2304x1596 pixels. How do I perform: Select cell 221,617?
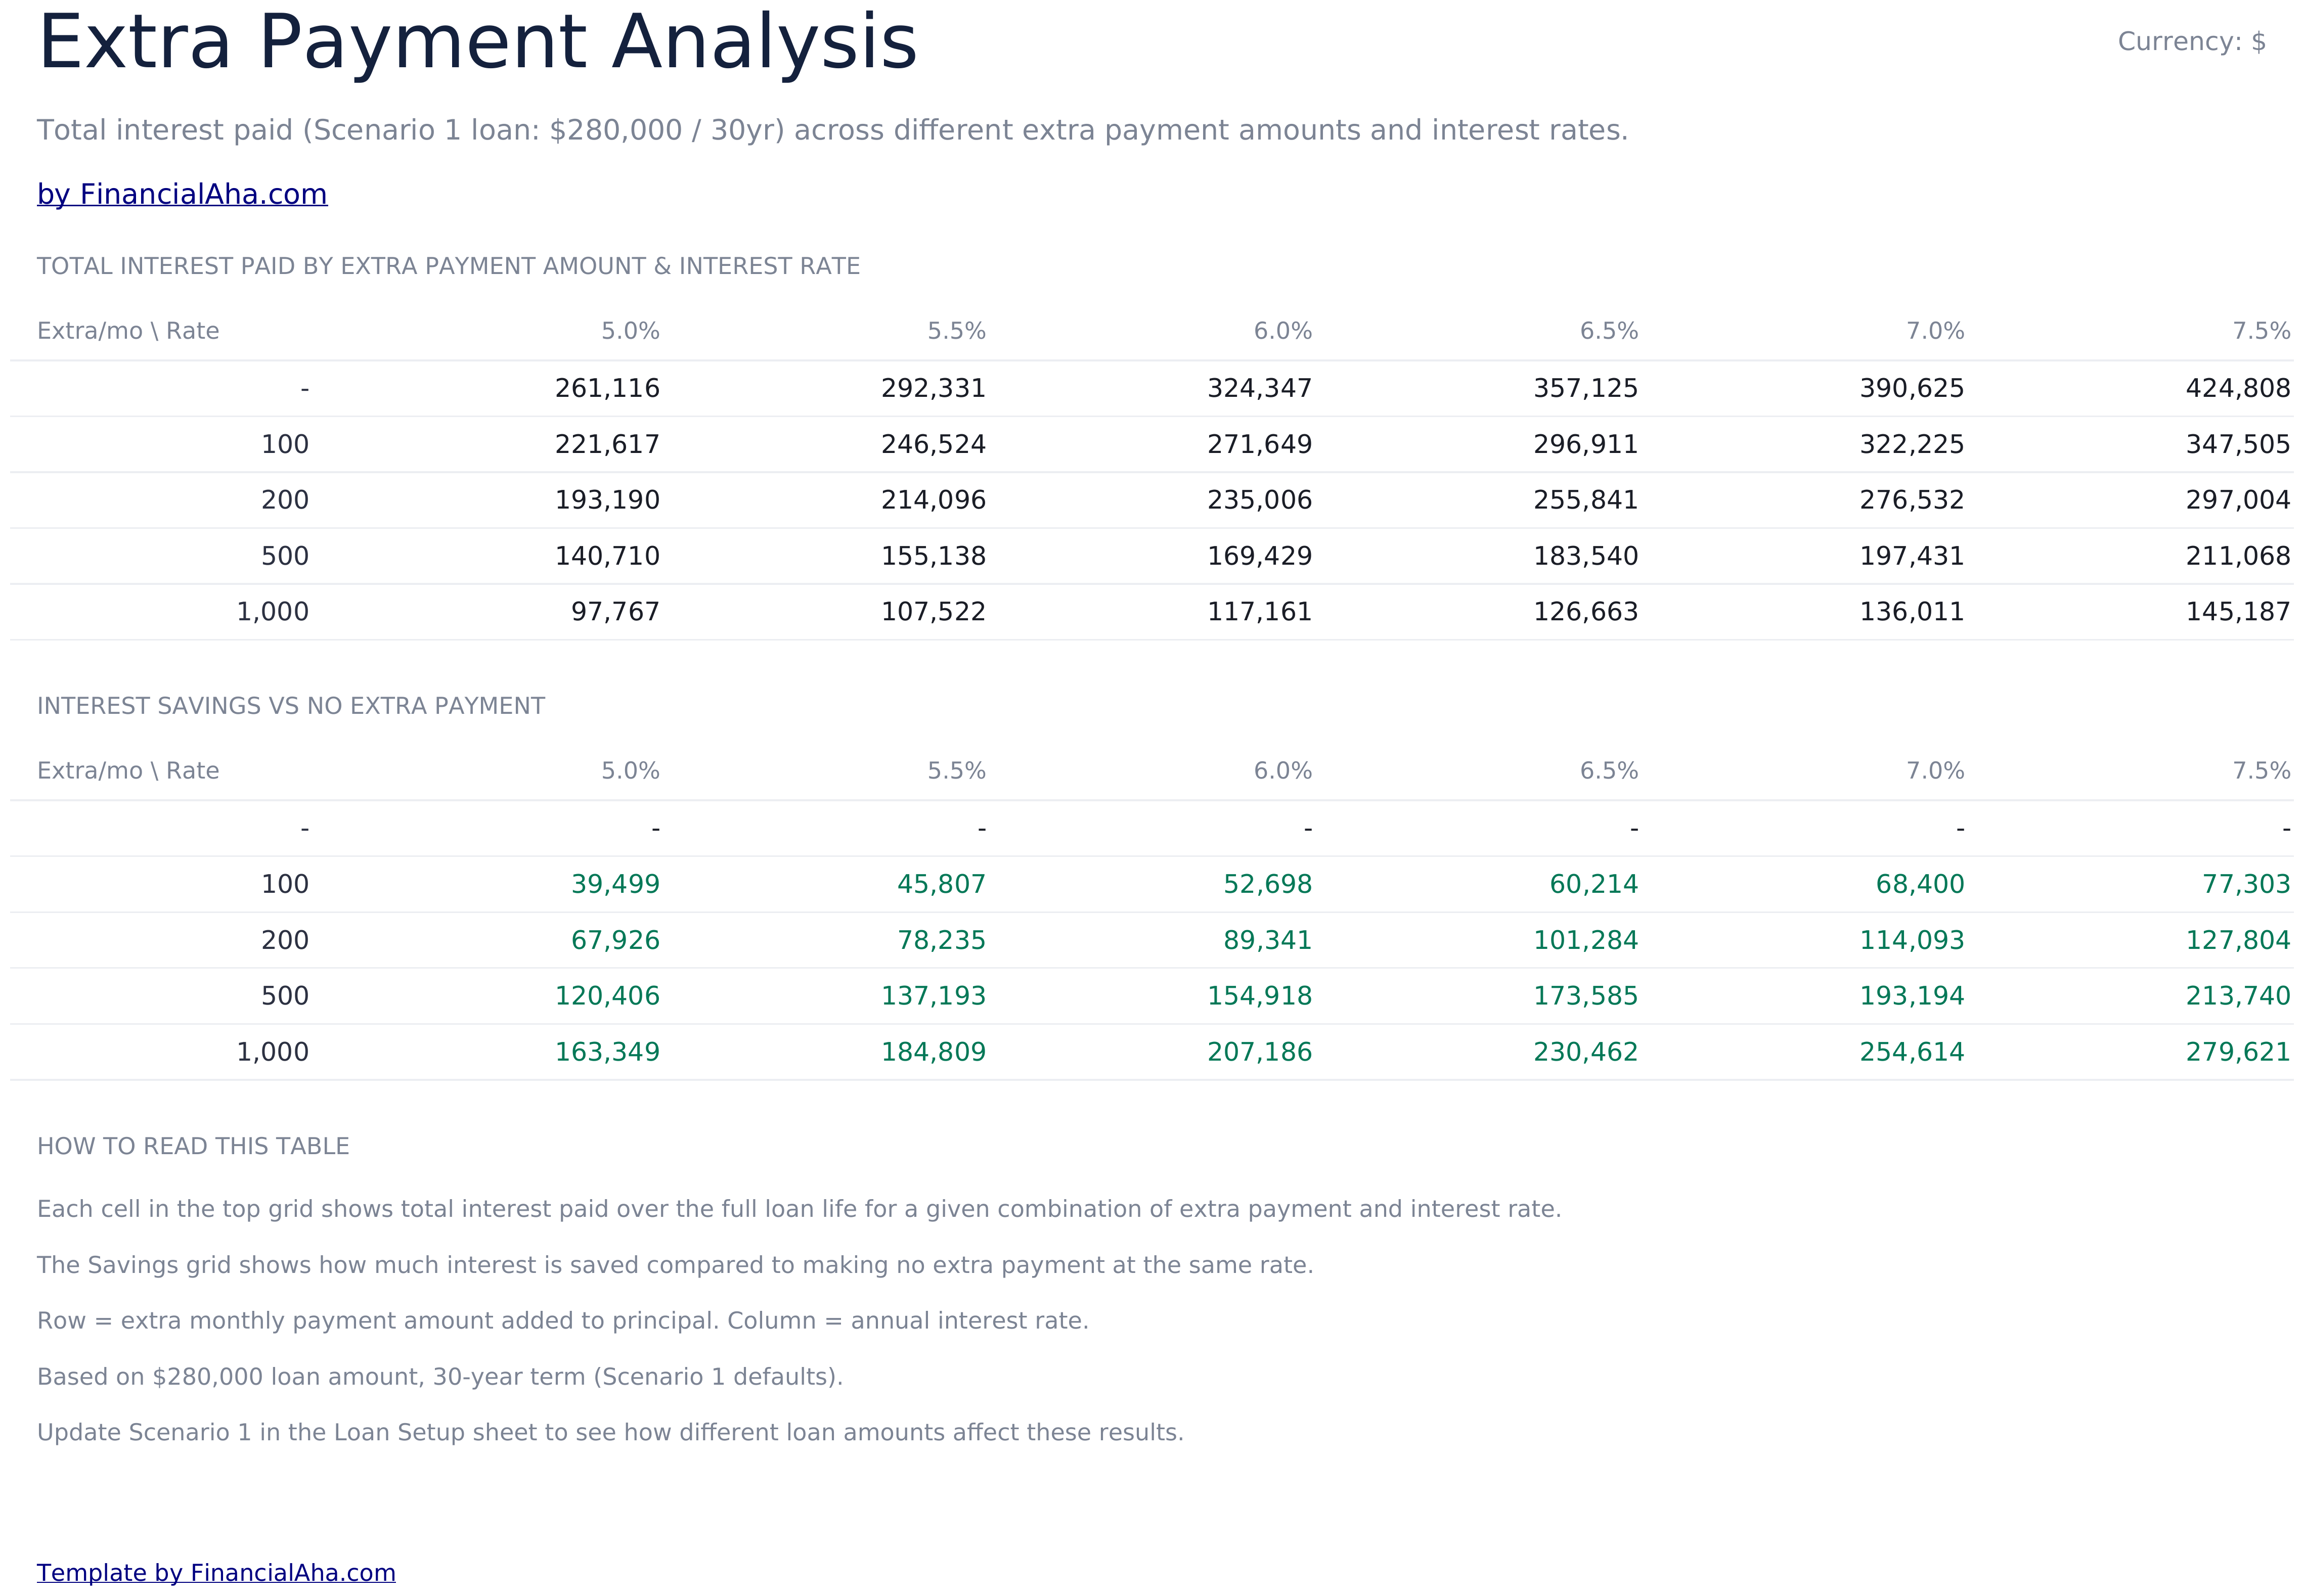607,444
